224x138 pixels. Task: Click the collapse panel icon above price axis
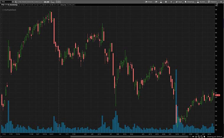point(217,5)
